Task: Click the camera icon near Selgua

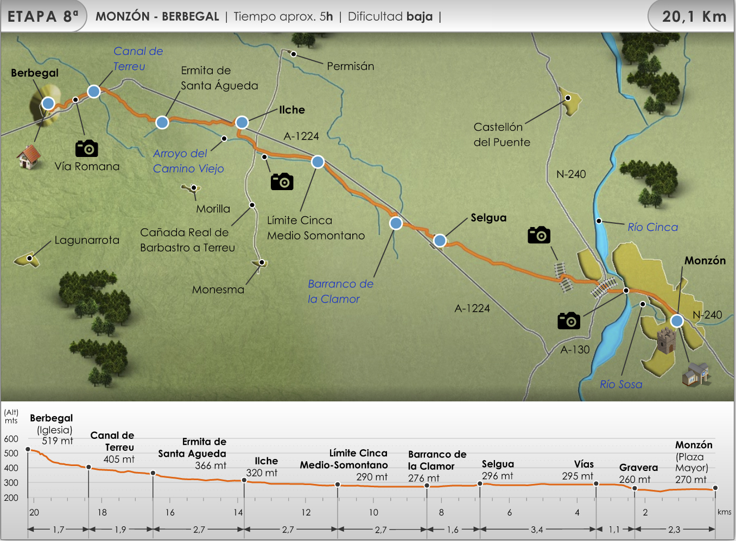Action: (538, 235)
